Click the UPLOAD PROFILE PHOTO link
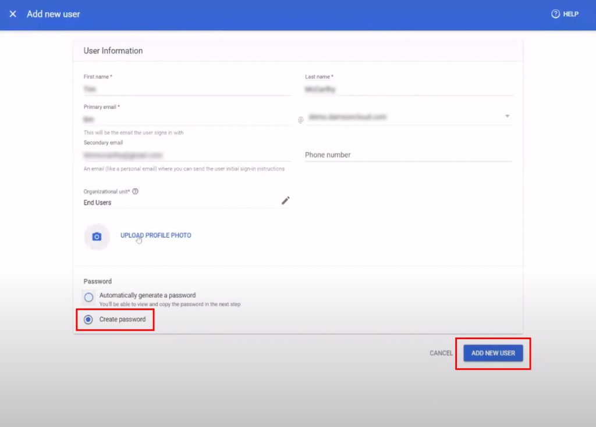This screenshot has width=596, height=427. point(155,235)
